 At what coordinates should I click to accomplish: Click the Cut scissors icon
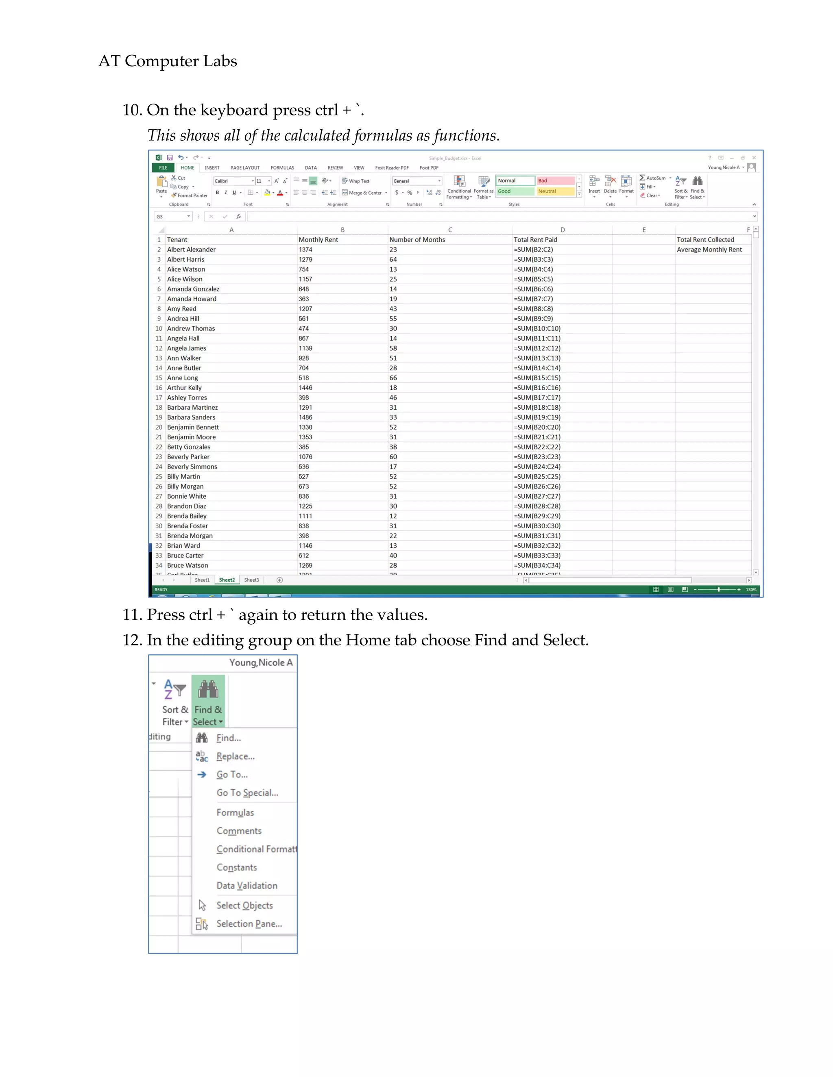(x=174, y=178)
